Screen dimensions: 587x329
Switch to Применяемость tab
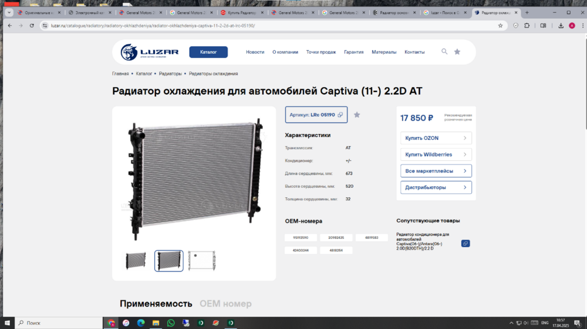(x=156, y=303)
